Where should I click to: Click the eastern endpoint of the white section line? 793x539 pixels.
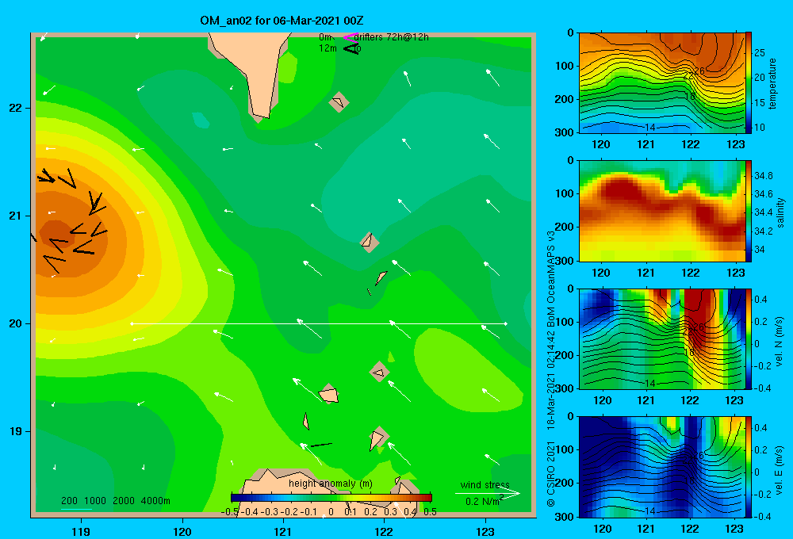[506, 323]
